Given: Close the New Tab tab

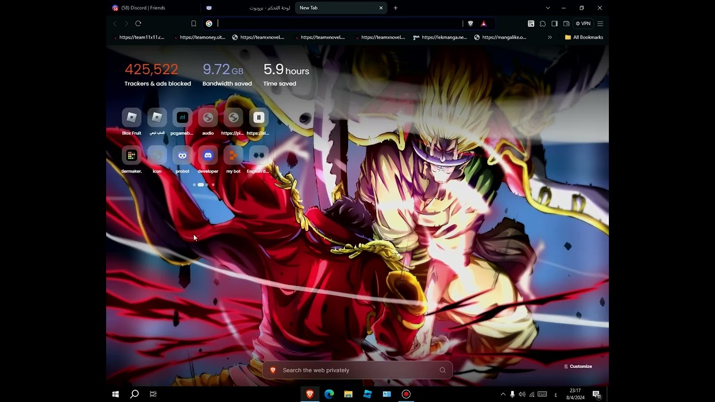Looking at the screenshot, I should click(x=381, y=8).
